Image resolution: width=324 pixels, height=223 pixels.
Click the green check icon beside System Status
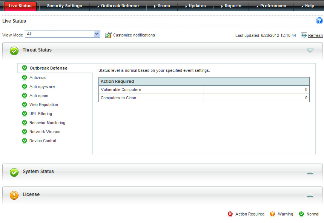coord(14,172)
